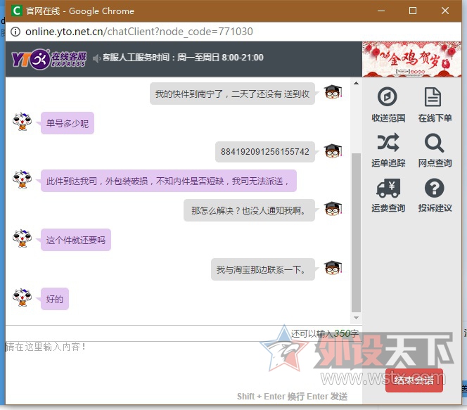
Task: Click the 金鸡贺岁 banner image
Action: [x=411, y=59]
